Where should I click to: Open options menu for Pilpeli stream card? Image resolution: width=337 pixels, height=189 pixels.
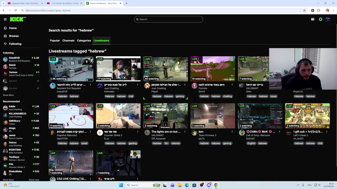(185, 85)
